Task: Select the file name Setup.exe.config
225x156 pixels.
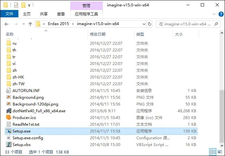Action: click(28, 138)
